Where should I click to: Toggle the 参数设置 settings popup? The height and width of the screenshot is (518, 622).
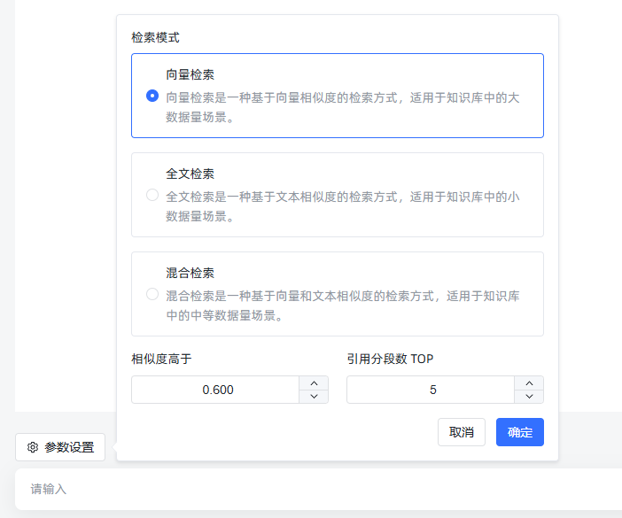pos(60,447)
